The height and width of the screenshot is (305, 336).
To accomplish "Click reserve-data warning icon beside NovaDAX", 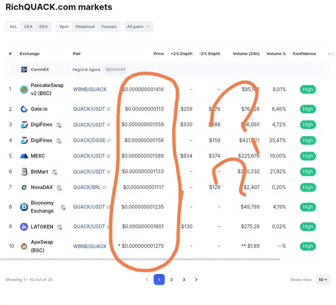I will coord(59,188).
